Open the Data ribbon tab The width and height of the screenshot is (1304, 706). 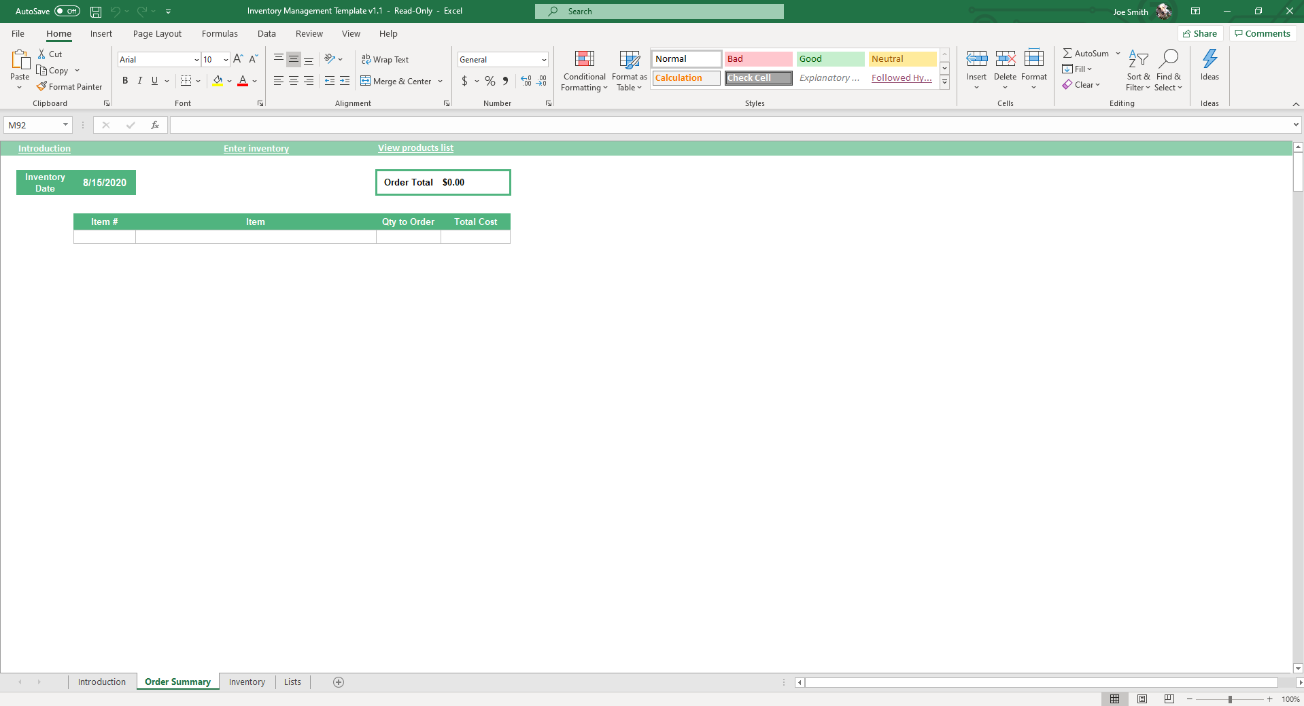coord(267,34)
